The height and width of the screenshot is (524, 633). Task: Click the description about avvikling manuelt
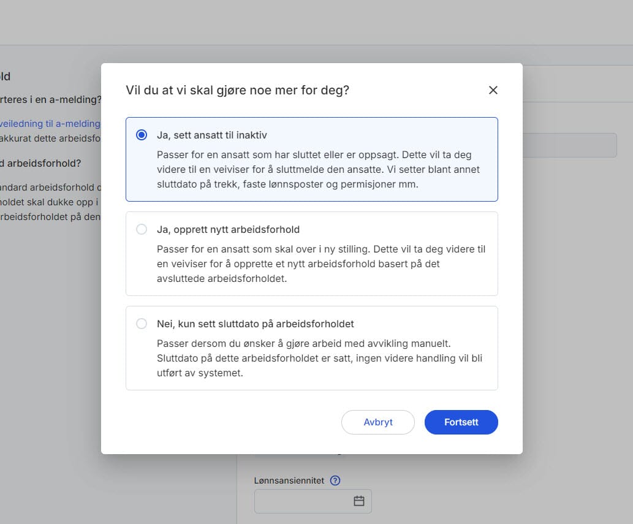point(319,358)
